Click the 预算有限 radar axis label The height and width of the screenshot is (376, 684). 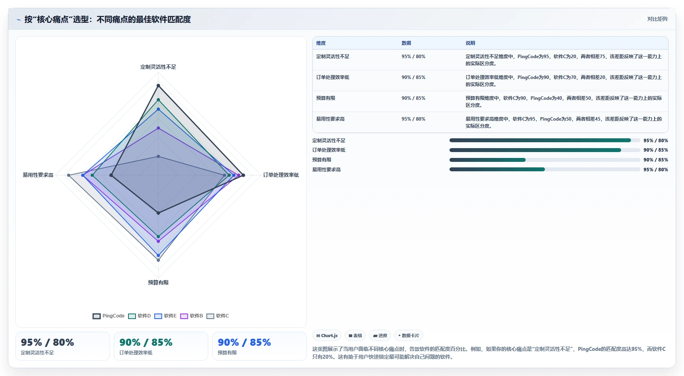pyautogui.click(x=158, y=283)
